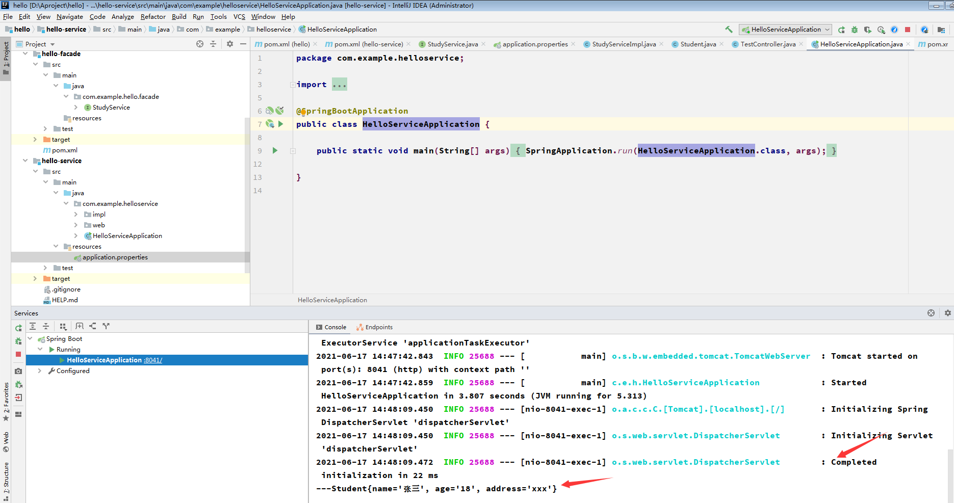Toggle the Z: Structure tool window stripe
954x503 pixels.
coord(6,481)
